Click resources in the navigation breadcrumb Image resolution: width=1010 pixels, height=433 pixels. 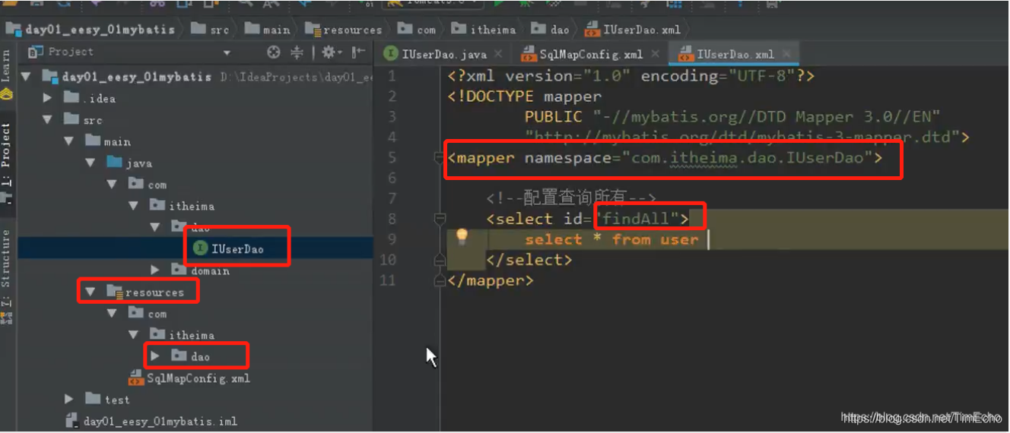[x=343, y=30]
